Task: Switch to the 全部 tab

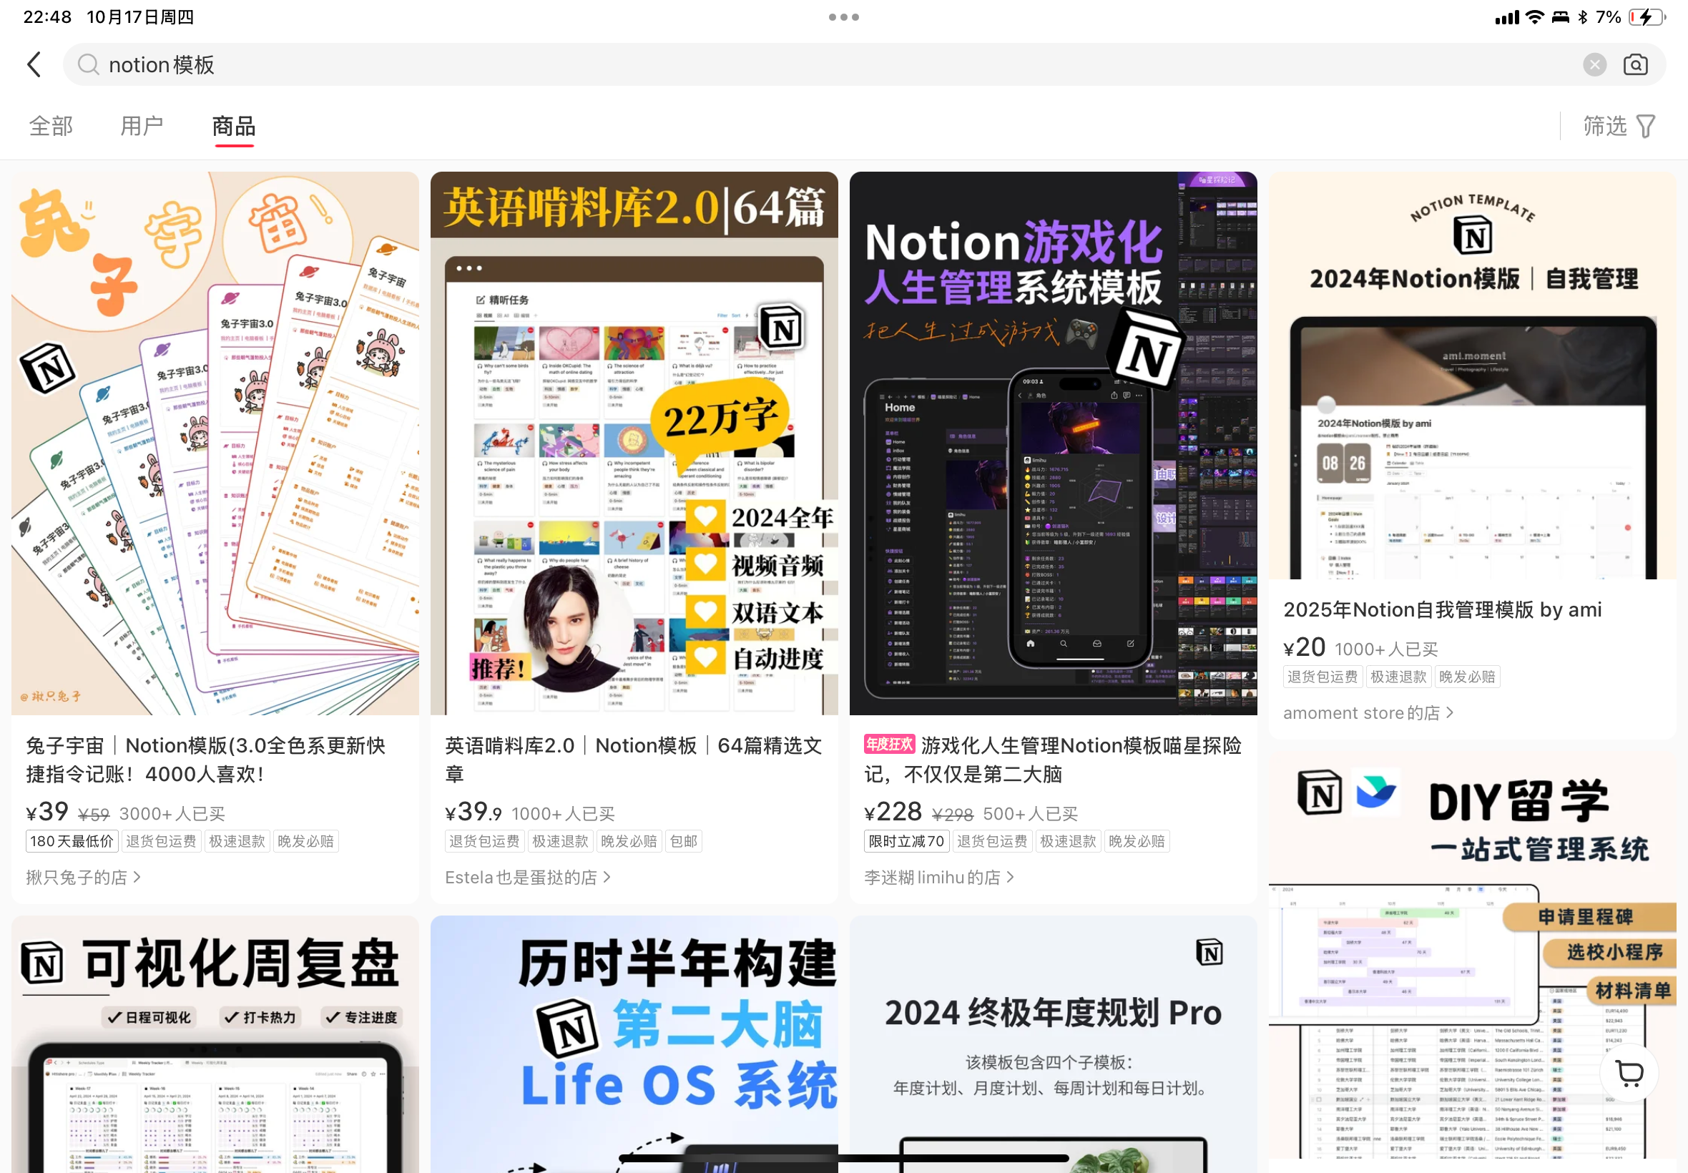Action: click(51, 127)
